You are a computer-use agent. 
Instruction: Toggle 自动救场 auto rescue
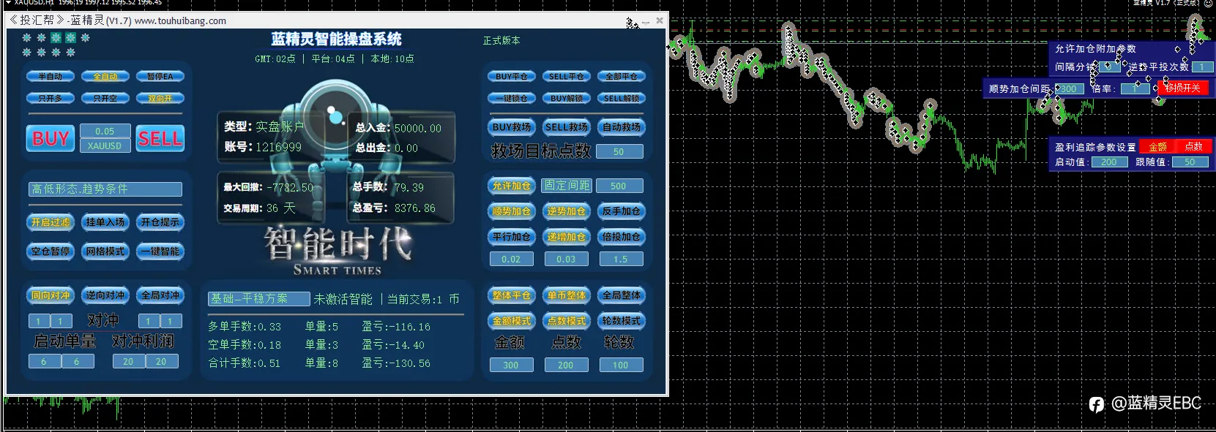click(622, 127)
